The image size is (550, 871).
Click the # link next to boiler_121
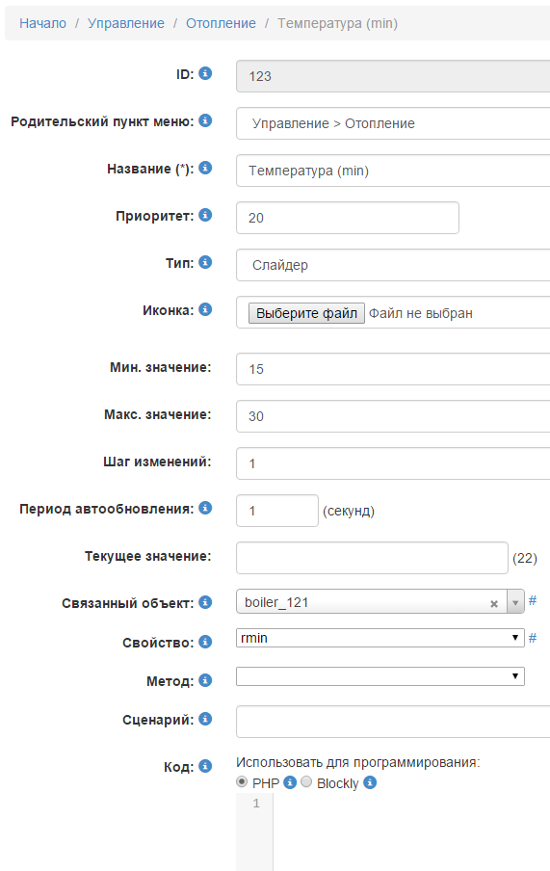[533, 600]
